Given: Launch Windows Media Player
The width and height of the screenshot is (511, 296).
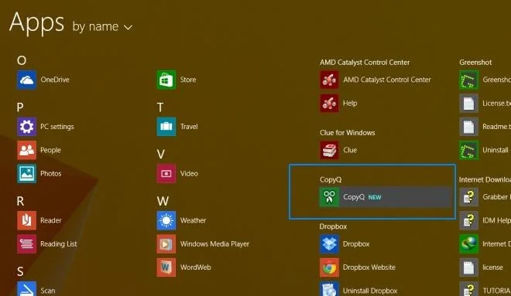Looking at the screenshot, I should [x=203, y=243].
